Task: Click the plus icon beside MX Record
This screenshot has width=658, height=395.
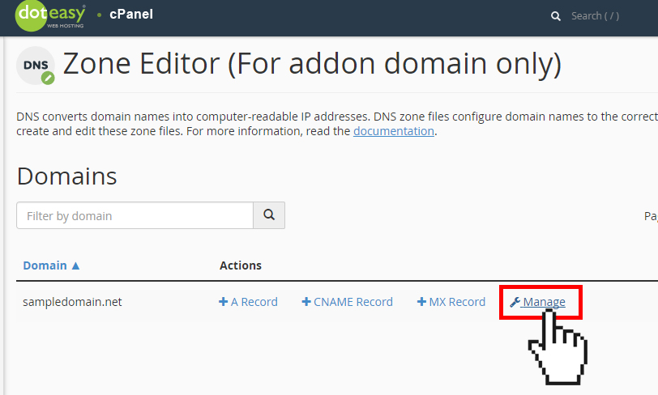Action: (x=421, y=301)
